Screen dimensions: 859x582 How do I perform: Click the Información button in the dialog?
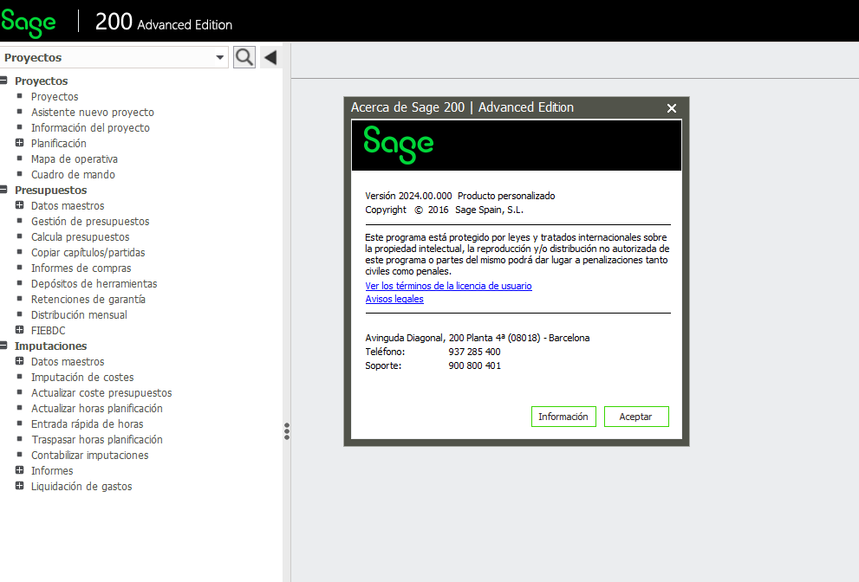(563, 417)
